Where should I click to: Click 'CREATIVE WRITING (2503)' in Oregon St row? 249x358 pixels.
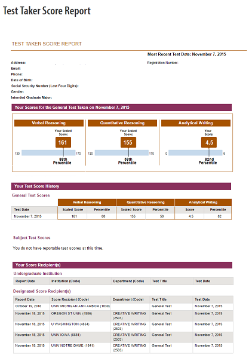(x=130, y=316)
